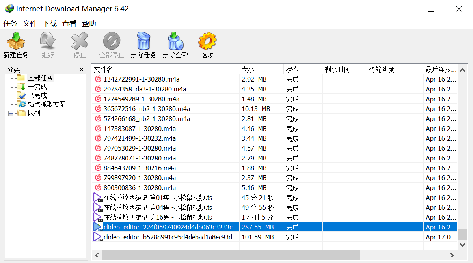
Task: Click duration cell 1 小时 5 分
Action: tap(257, 217)
